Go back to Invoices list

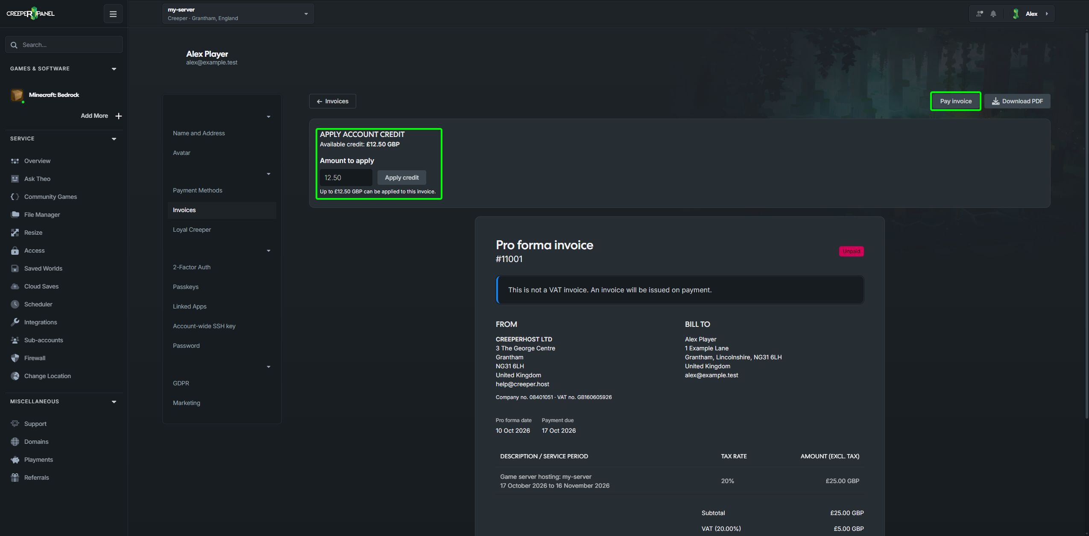[332, 101]
